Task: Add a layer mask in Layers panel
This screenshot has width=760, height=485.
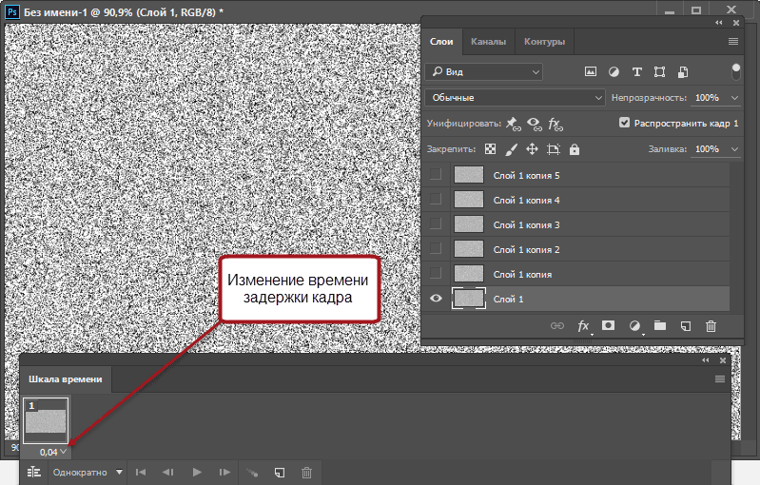Action: tap(609, 326)
